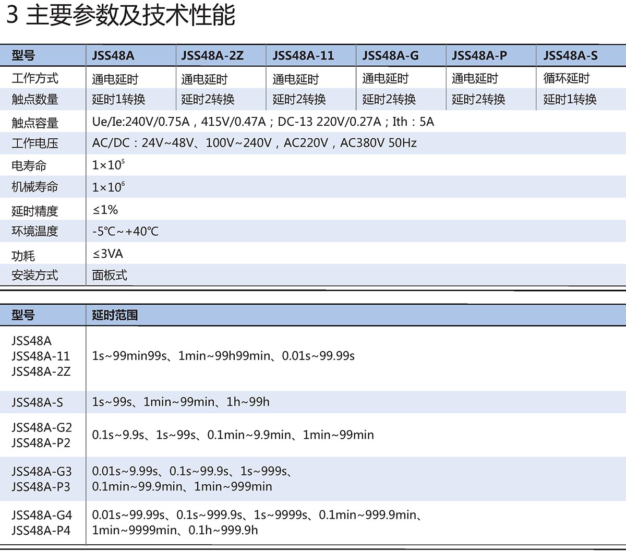
Task: Click the 延时范围 column header
Action: (115, 315)
